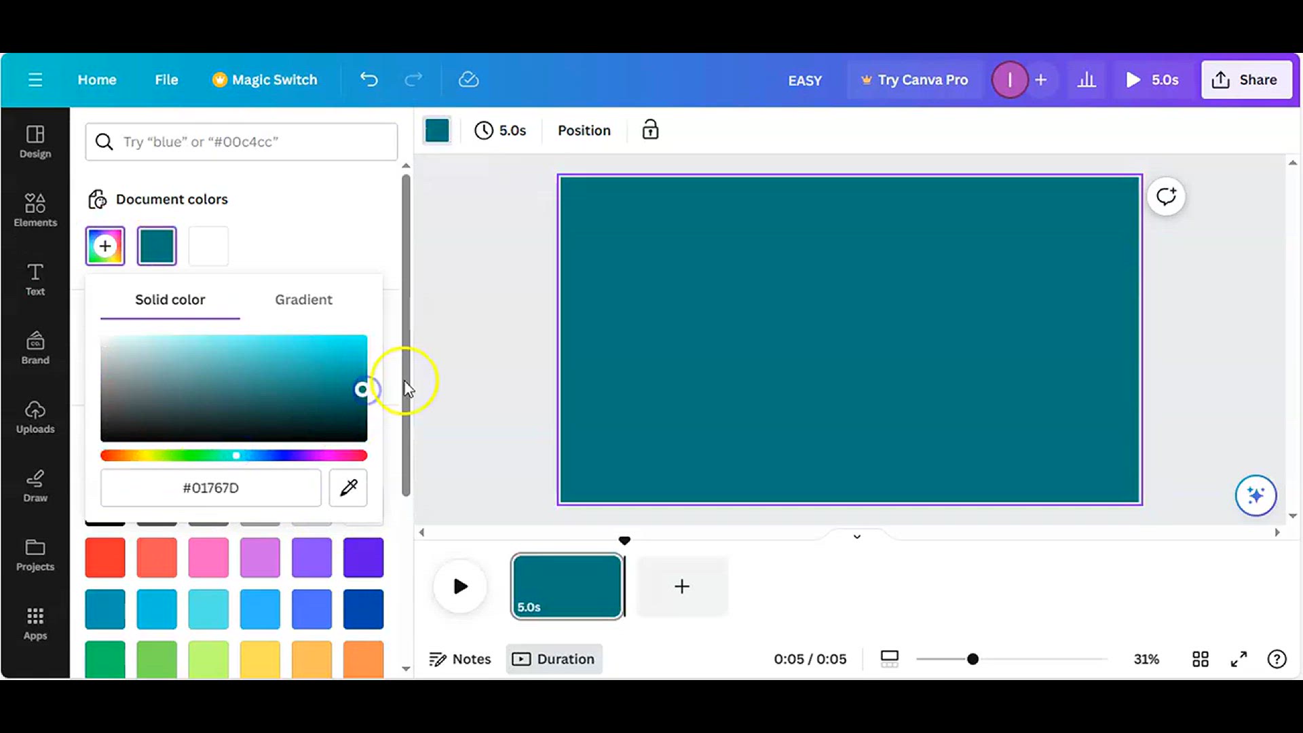1303x733 pixels.
Task: Open the Uploads sidebar panel
Action: (x=35, y=417)
